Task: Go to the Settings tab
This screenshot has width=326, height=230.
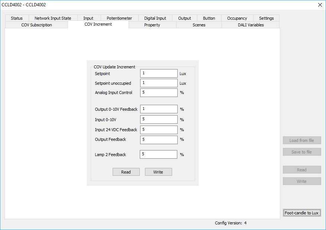Action: coord(266,18)
